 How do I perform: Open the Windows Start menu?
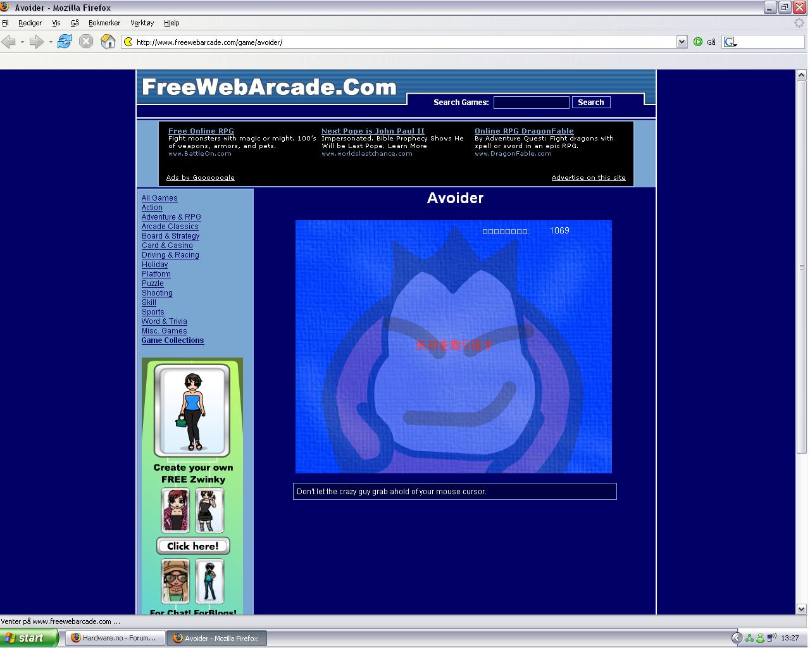29,638
